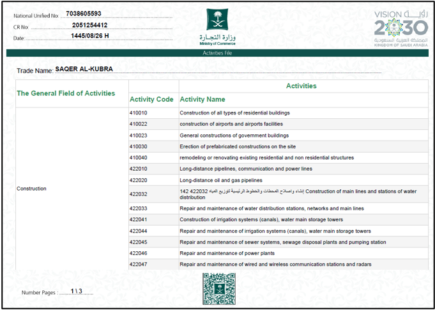Click the Activities File header bar

pos(217,53)
